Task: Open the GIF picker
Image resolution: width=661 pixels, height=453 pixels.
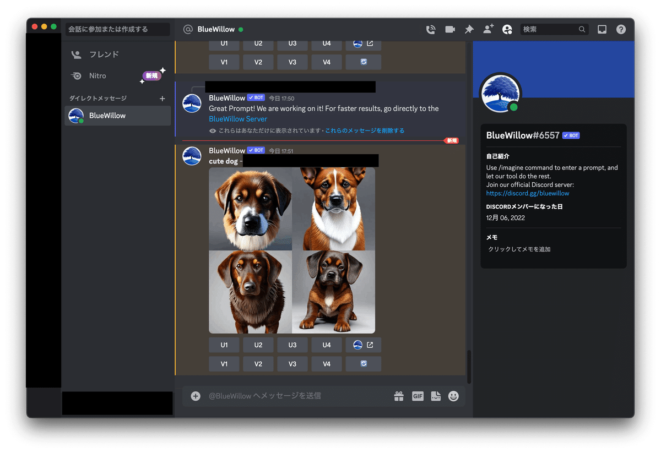Action: coord(418,396)
